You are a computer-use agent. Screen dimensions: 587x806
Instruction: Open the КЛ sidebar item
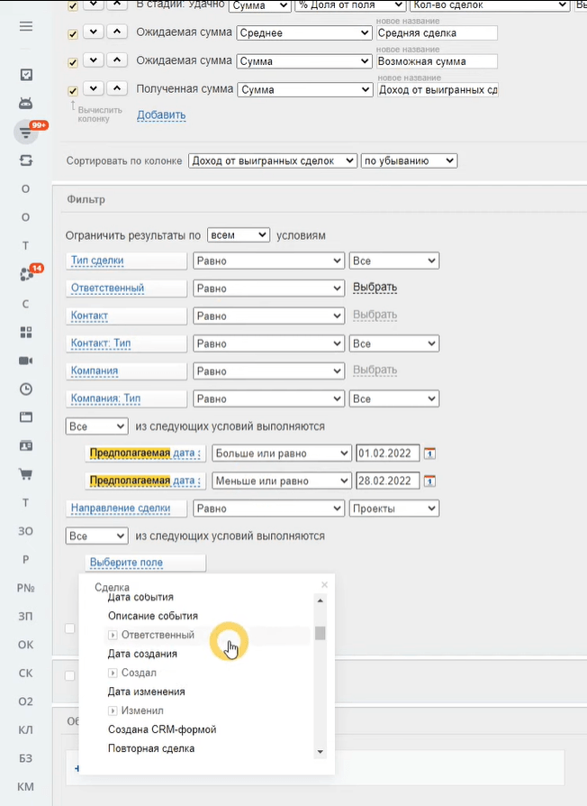25,730
